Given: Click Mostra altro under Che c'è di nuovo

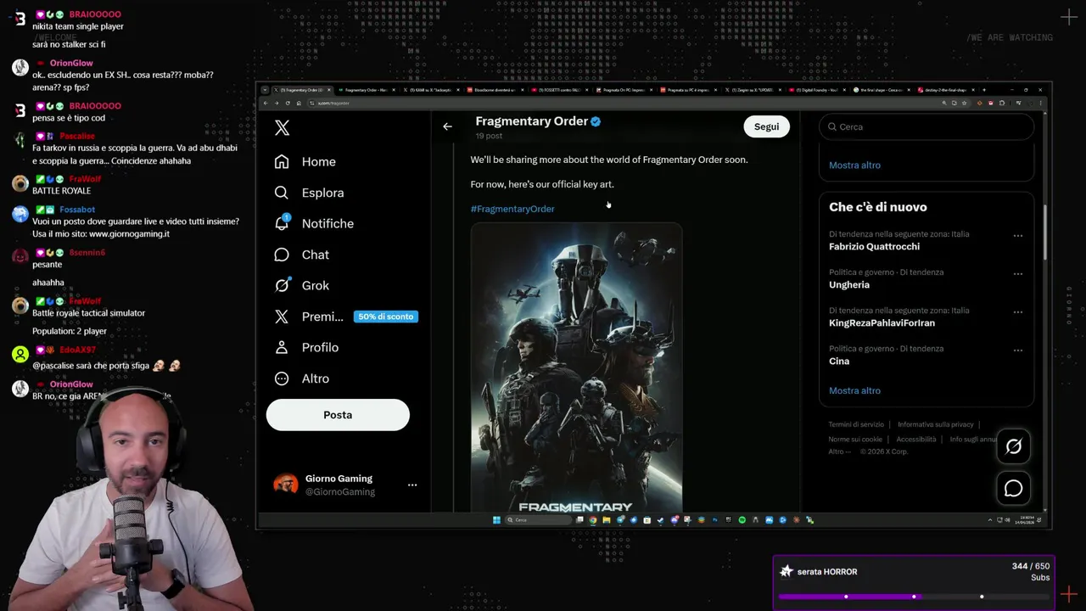Looking at the screenshot, I should tap(854, 390).
